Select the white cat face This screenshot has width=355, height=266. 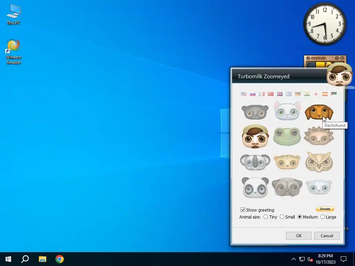coord(287,111)
